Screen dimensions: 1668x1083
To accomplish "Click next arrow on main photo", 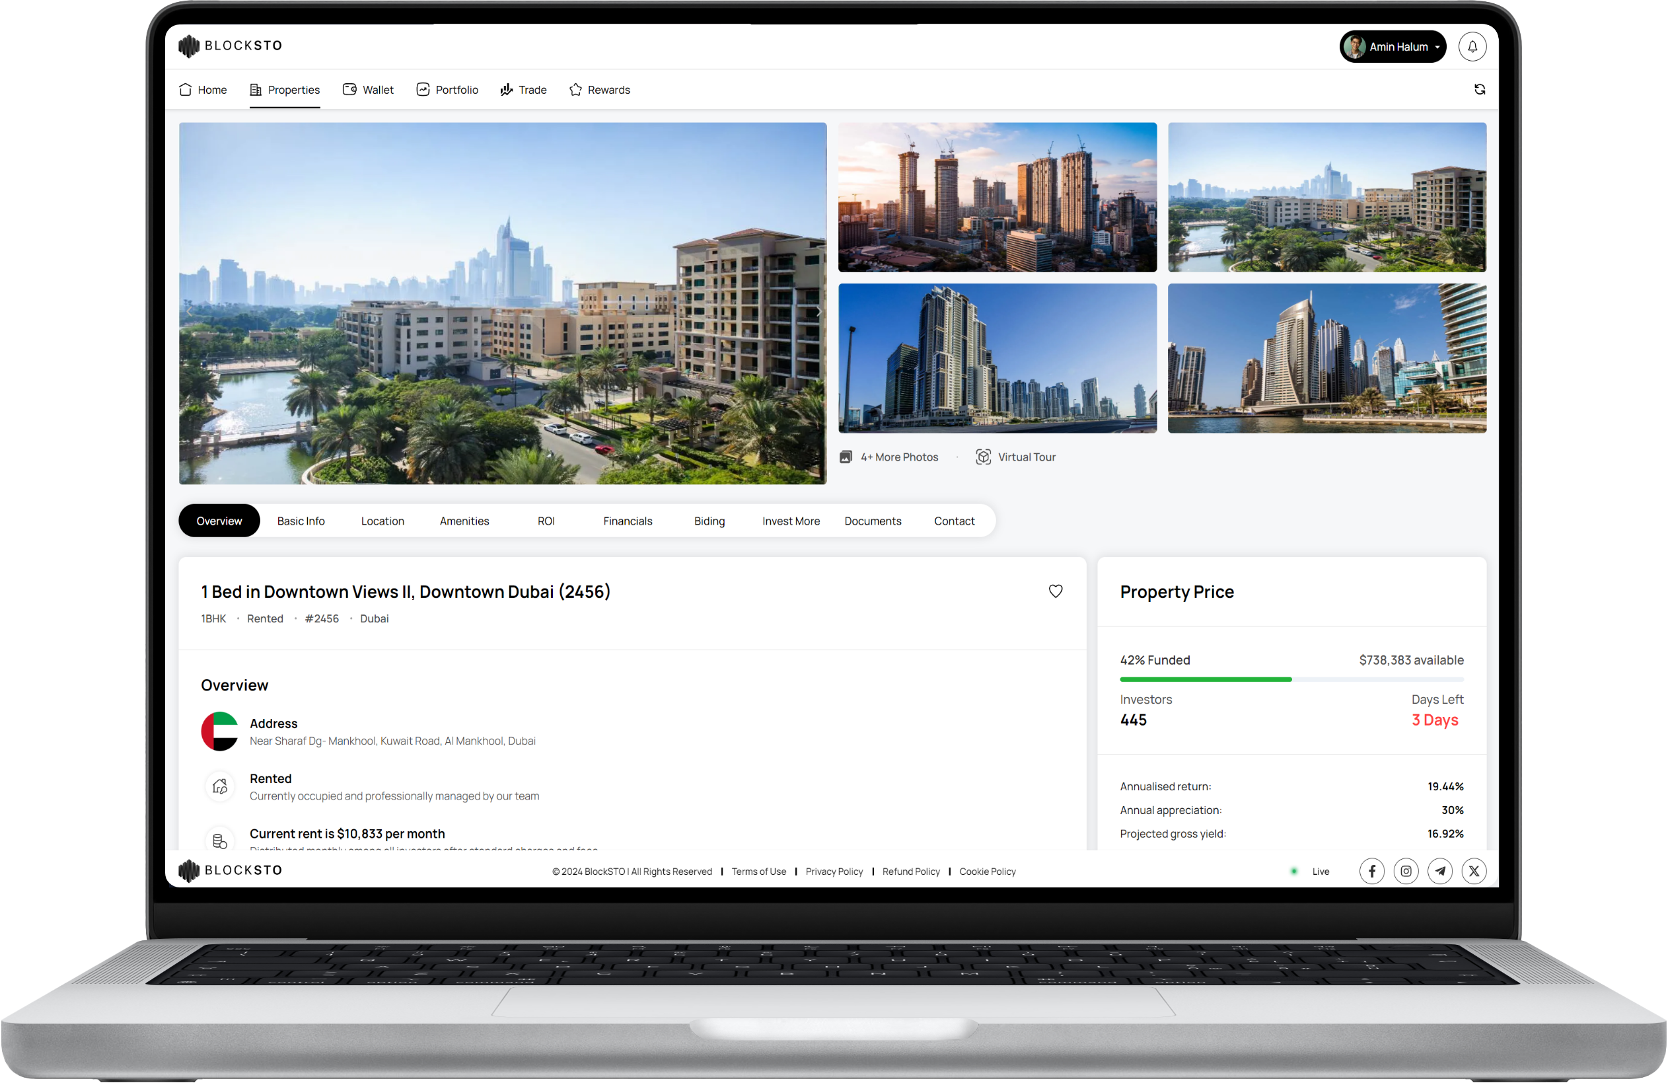I will point(818,311).
